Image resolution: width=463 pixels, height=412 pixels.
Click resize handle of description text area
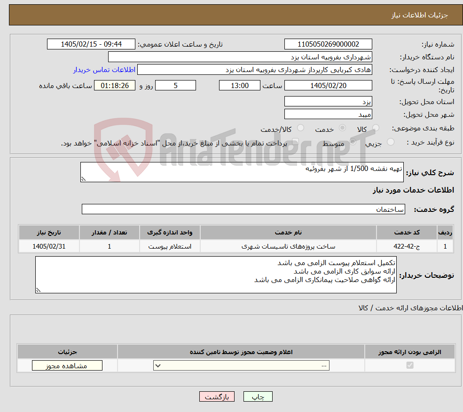[x=83, y=179]
